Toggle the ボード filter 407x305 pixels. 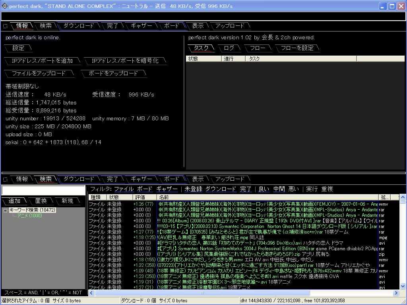pos(145,189)
